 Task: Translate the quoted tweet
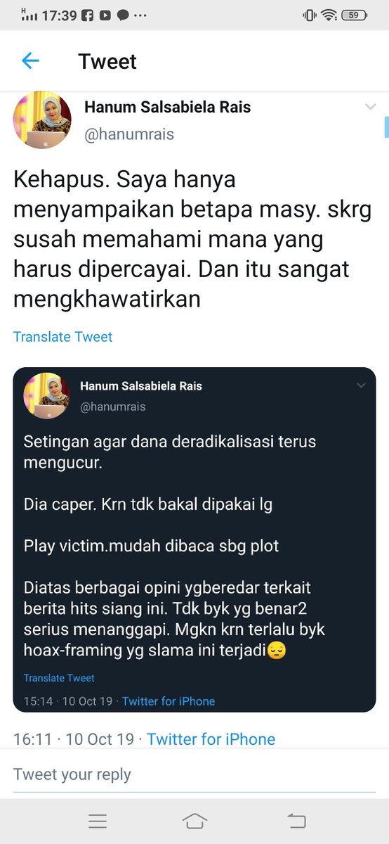tap(59, 678)
